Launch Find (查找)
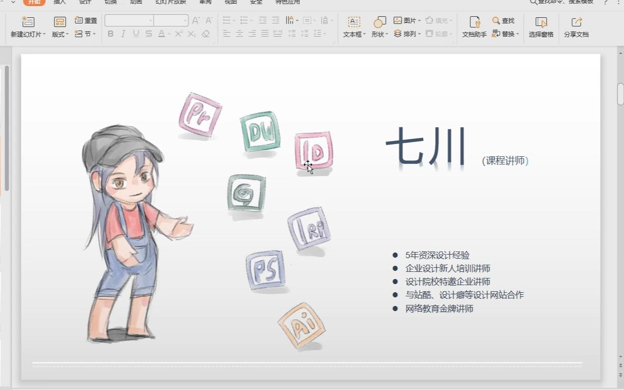624x390 pixels. (504, 21)
